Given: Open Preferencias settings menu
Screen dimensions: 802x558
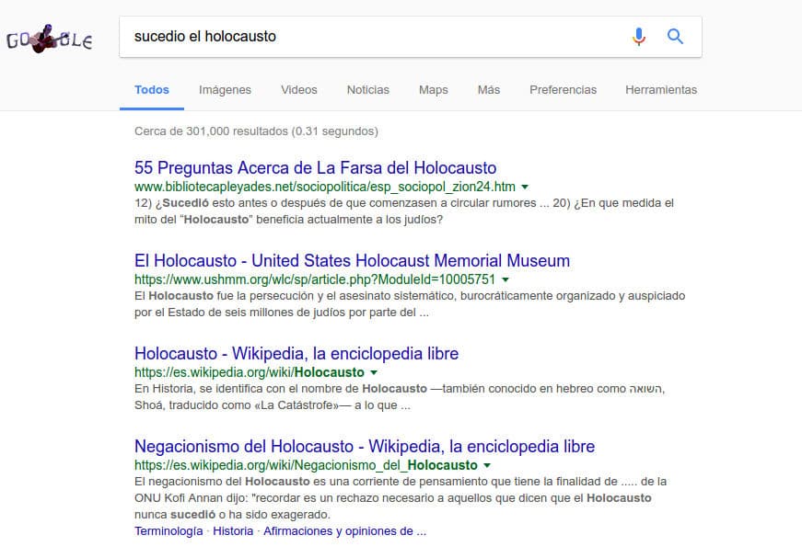Looking at the screenshot, I should tap(563, 90).
